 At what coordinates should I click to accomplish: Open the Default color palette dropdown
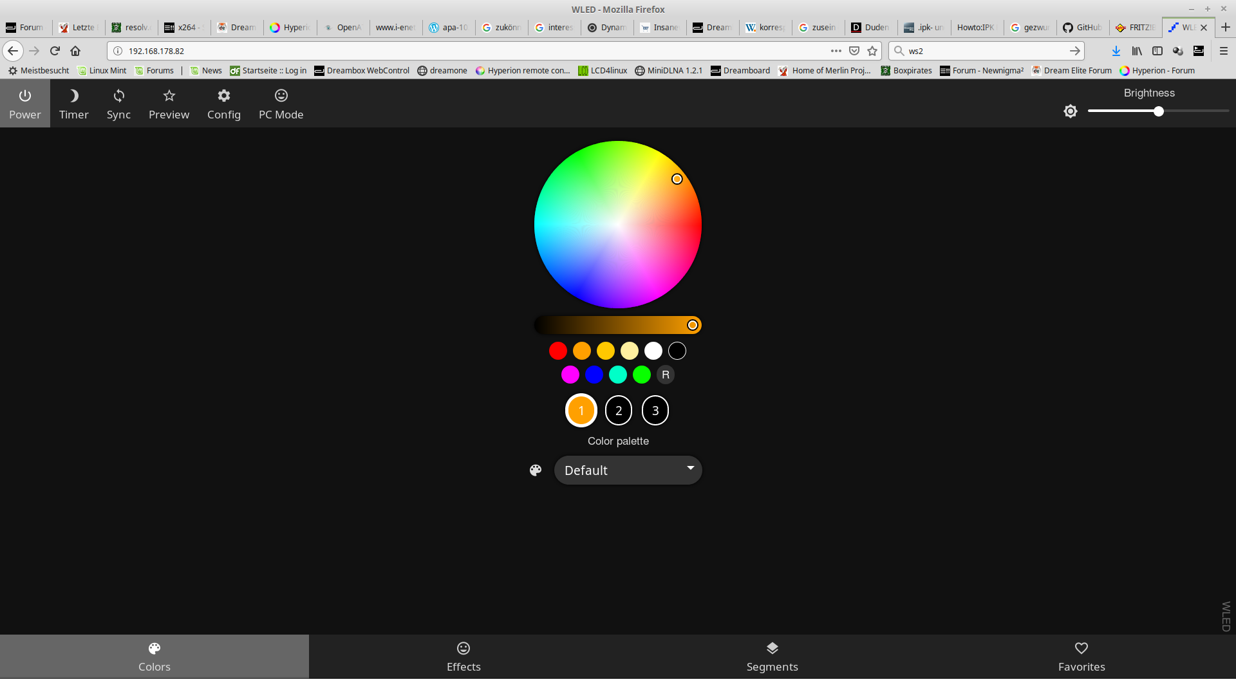pyautogui.click(x=628, y=470)
